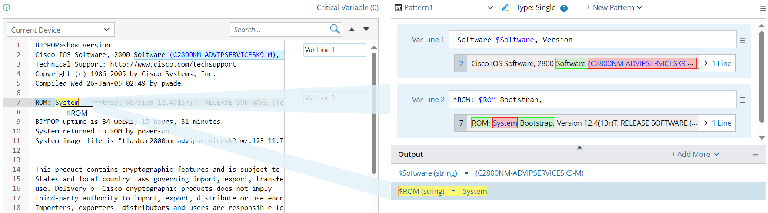
Task: Open the Pattern1 selector dropdown
Action: click(444, 7)
